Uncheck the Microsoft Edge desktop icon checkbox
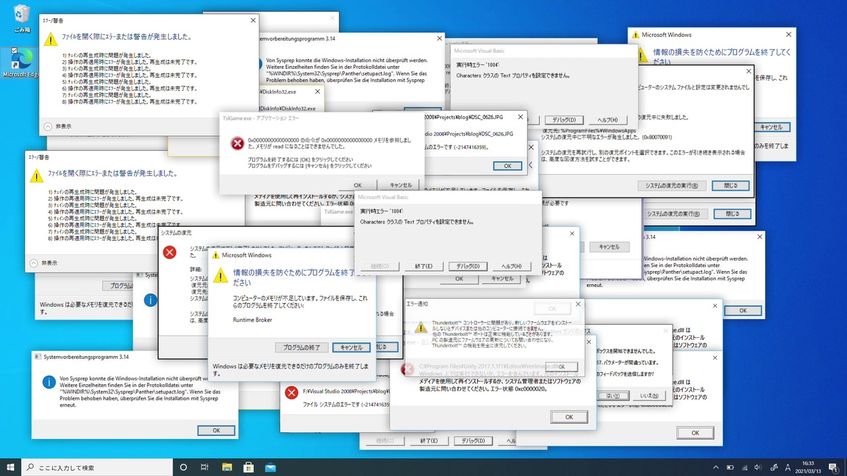Screen dimensions: 847x476 pyautogui.click(x=15, y=51)
